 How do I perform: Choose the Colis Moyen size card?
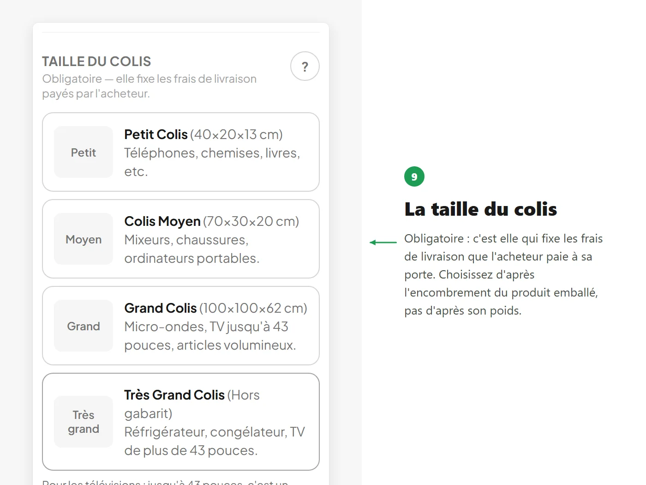181,239
